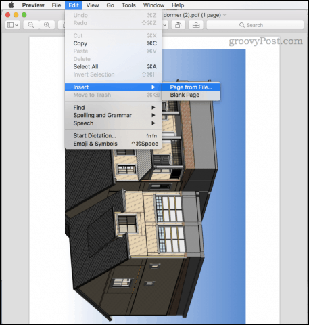Click the title dropdown chevron by the filename
The width and height of the screenshot is (309, 325).
224,15
